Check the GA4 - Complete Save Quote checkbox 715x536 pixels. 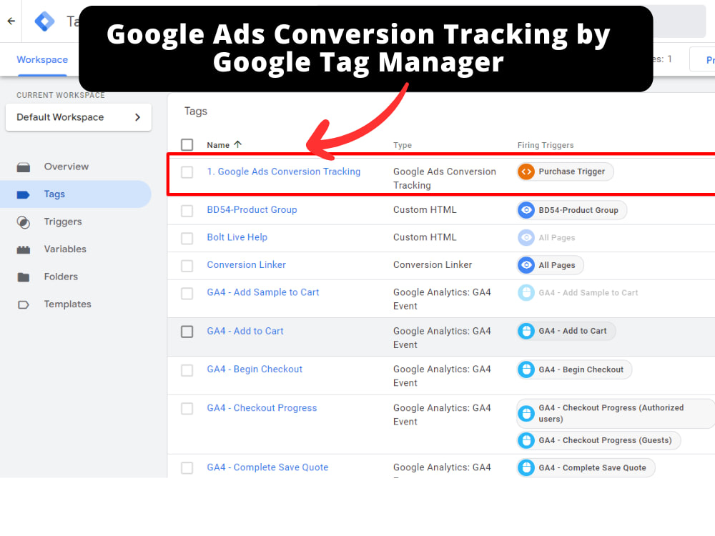pyautogui.click(x=187, y=467)
